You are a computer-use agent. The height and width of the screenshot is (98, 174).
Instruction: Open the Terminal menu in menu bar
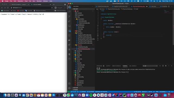coord(39,1)
